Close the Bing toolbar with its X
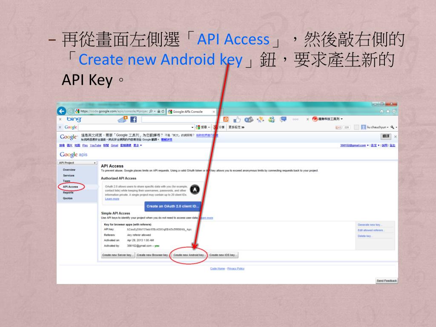This screenshot has height=327, width=436. tap(60, 119)
